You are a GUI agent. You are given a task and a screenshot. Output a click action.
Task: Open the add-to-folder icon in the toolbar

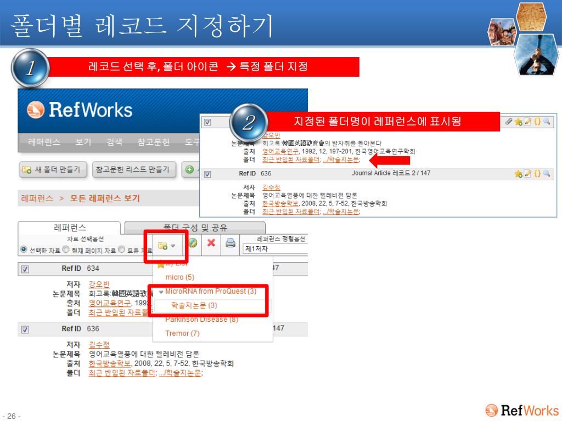(x=162, y=246)
